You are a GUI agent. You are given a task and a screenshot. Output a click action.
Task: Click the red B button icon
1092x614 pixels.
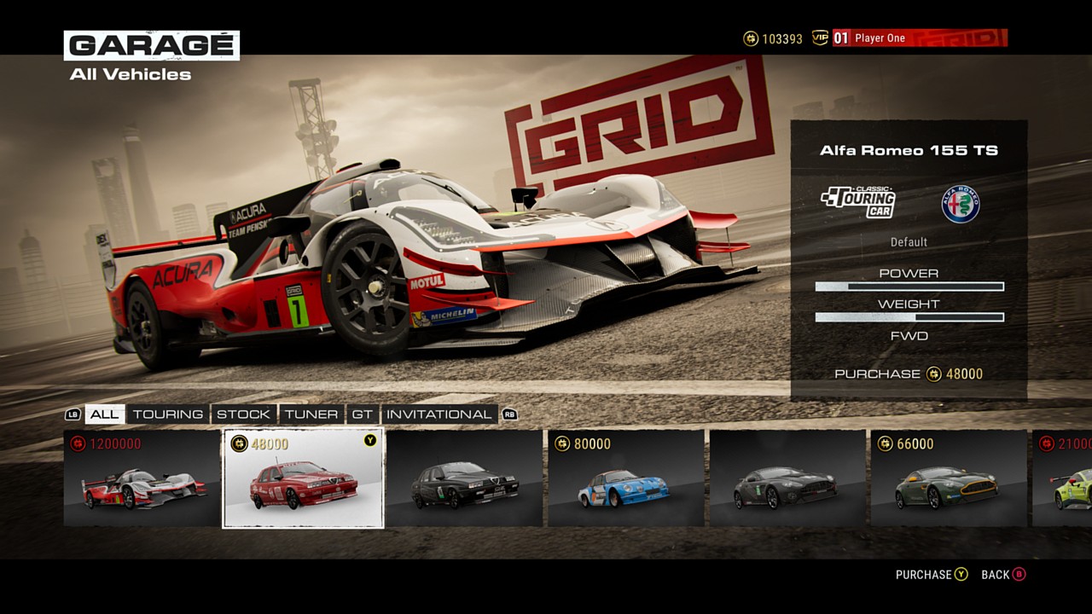pos(1019,575)
